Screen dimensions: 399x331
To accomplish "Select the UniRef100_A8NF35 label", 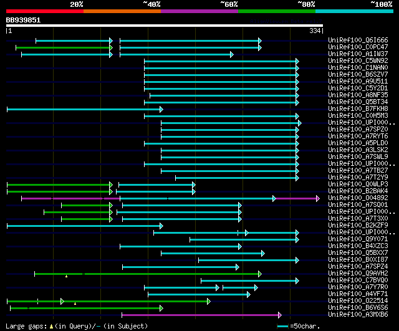I will click(x=358, y=95).
